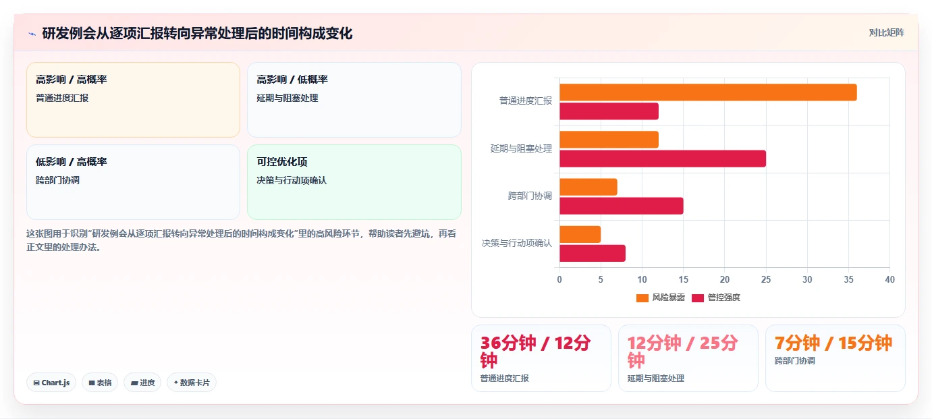Click x-axis tick label 30
The height and width of the screenshot is (419, 932).
[x=807, y=279]
